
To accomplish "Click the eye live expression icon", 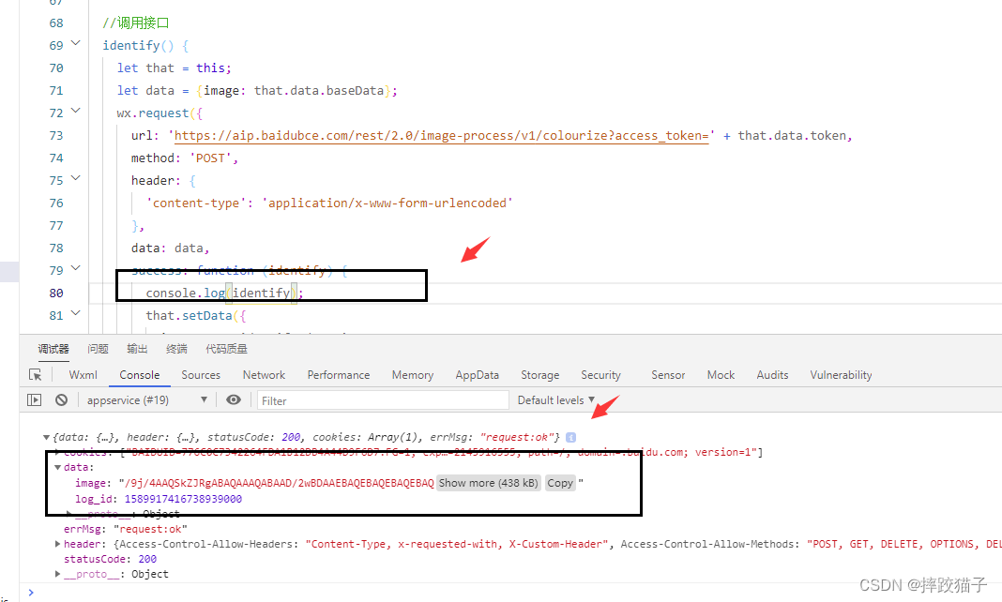I will coord(234,400).
